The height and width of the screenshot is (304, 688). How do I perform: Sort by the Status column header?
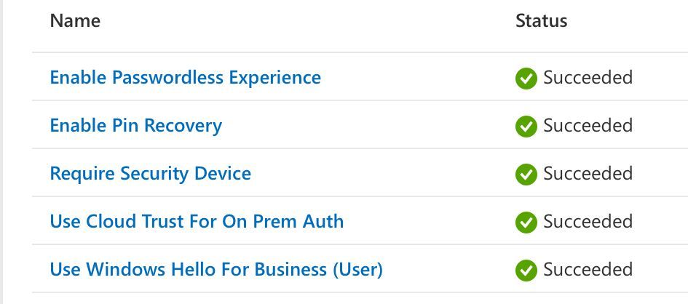tap(542, 20)
